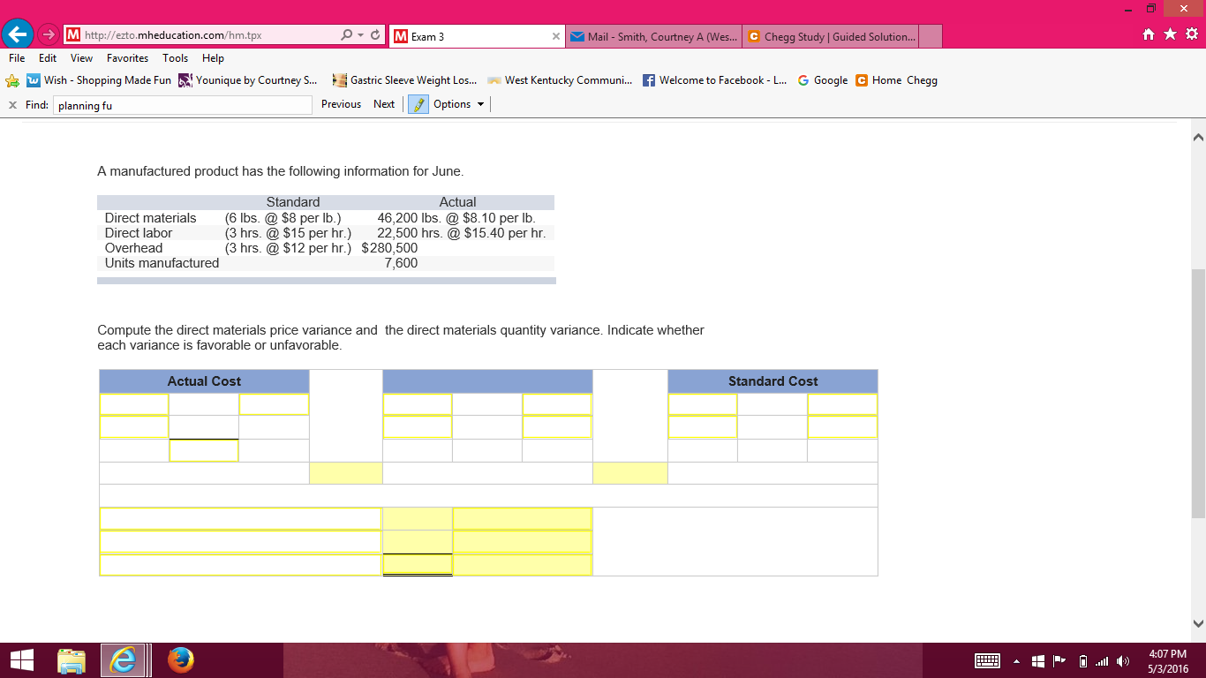Open the West Kentucky Community bookmark

(560, 80)
